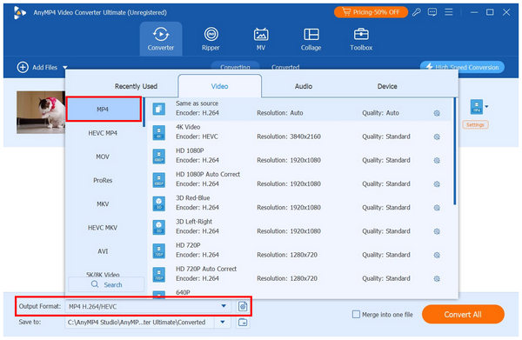Click the HD 1080P format icon
This screenshot has width=522, height=340.
pyautogui.click(x=159, y=156)
